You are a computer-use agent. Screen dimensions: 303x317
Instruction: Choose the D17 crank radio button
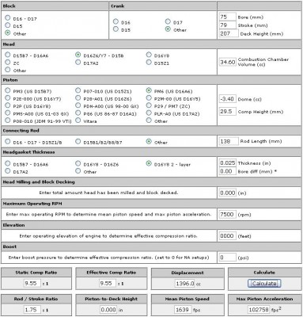click(x=168, y=21)
